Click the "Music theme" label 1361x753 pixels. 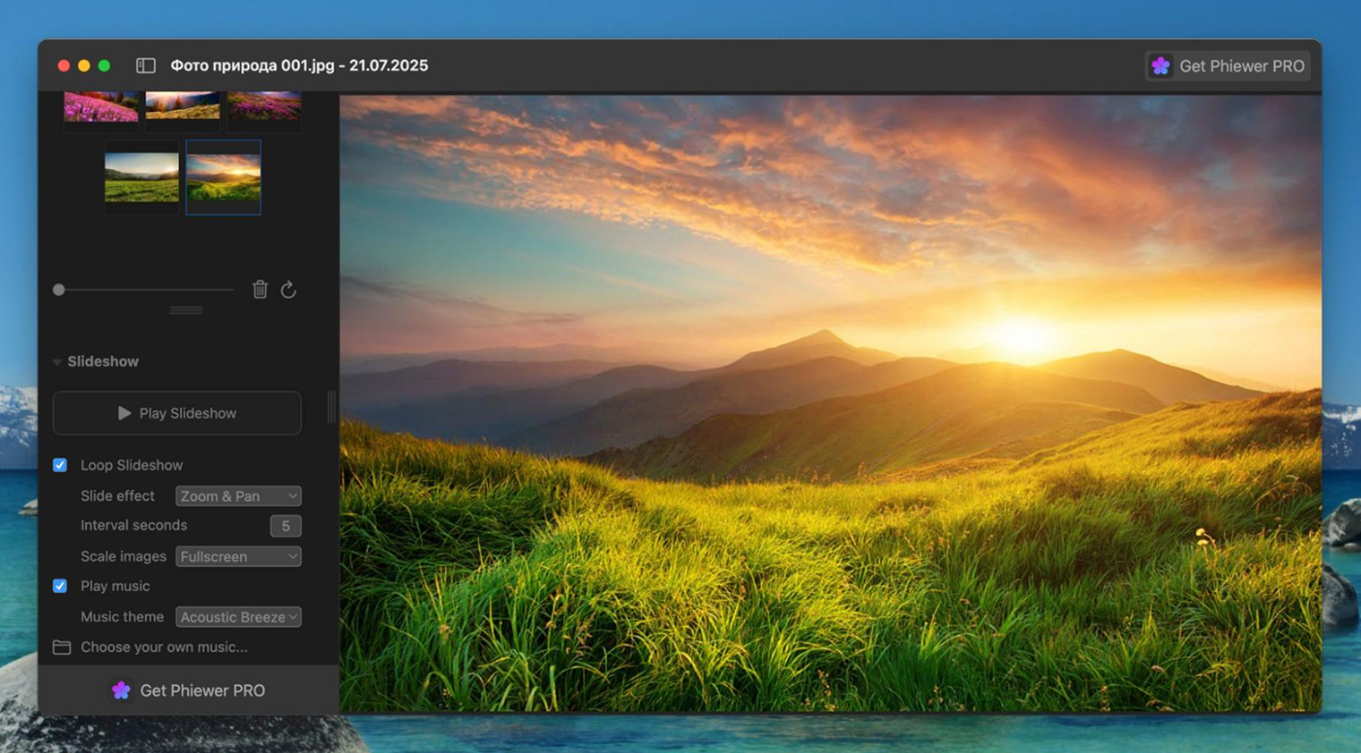click(x=122, y=617)
